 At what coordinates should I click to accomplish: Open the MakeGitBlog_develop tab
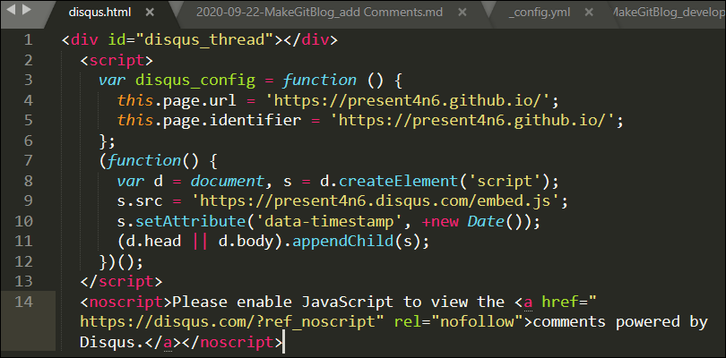coord(668,13)
